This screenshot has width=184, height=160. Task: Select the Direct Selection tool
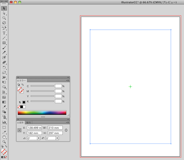(4, 13)
